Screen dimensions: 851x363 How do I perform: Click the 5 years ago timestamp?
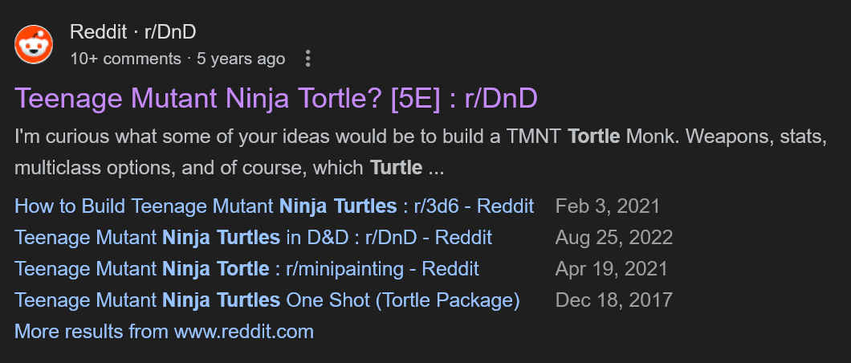[x=241, y=59]
